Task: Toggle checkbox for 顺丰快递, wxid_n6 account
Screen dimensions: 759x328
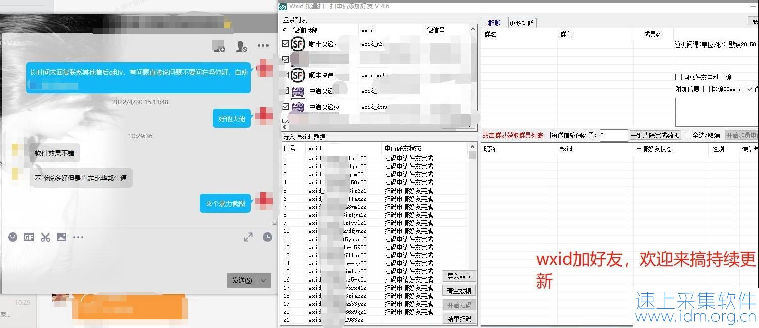Action: (286, 44)
